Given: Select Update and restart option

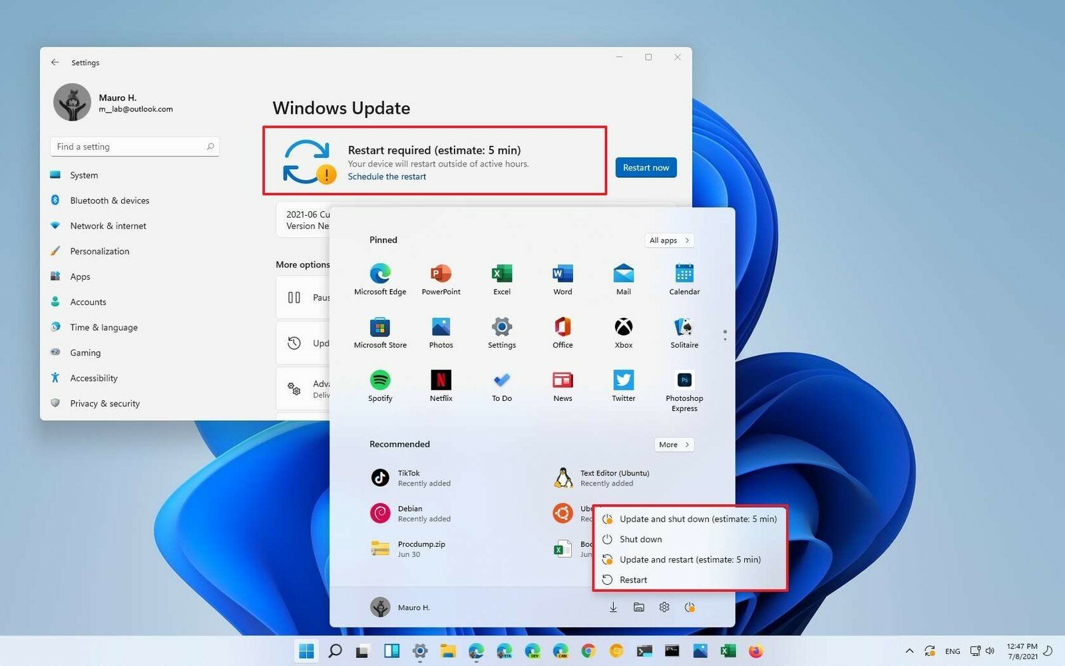Looking at the screenshot, I should click(690, 559).
